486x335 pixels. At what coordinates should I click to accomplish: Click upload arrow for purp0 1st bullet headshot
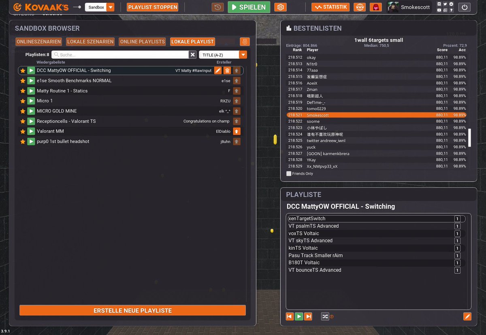pos(237,141)
